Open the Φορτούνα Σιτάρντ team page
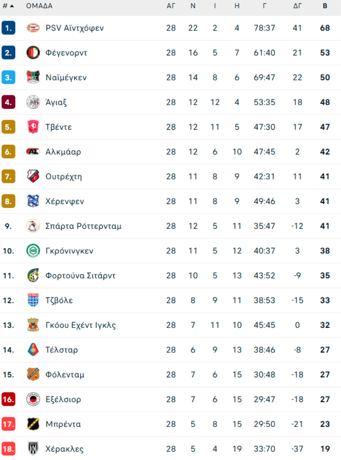This screenshot has height=460, width=341. tap(80, 276)
